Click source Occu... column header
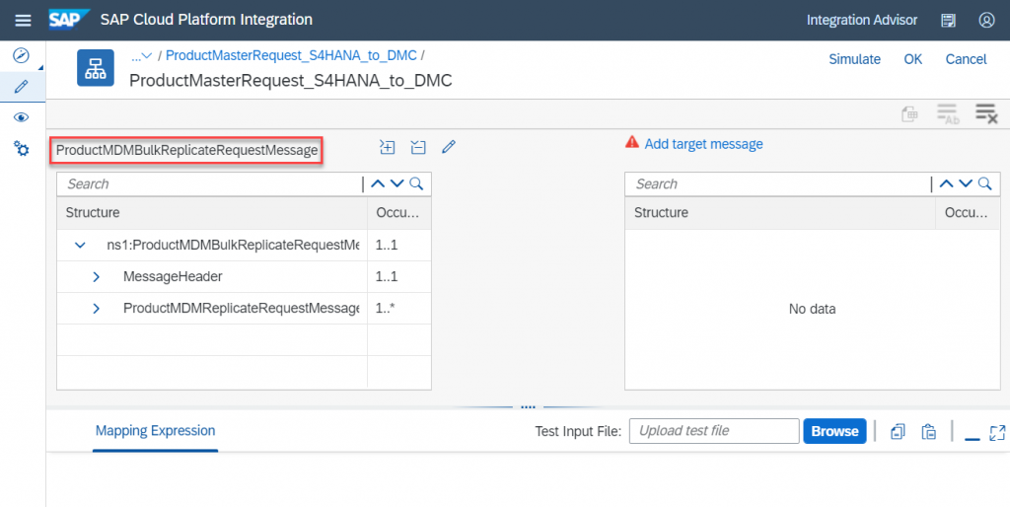This screenshot has height=507, width=1010. [x=397, y=213]
